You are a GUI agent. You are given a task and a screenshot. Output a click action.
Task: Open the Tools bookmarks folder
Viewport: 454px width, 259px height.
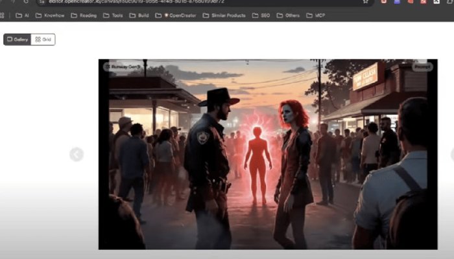(113, 16)
